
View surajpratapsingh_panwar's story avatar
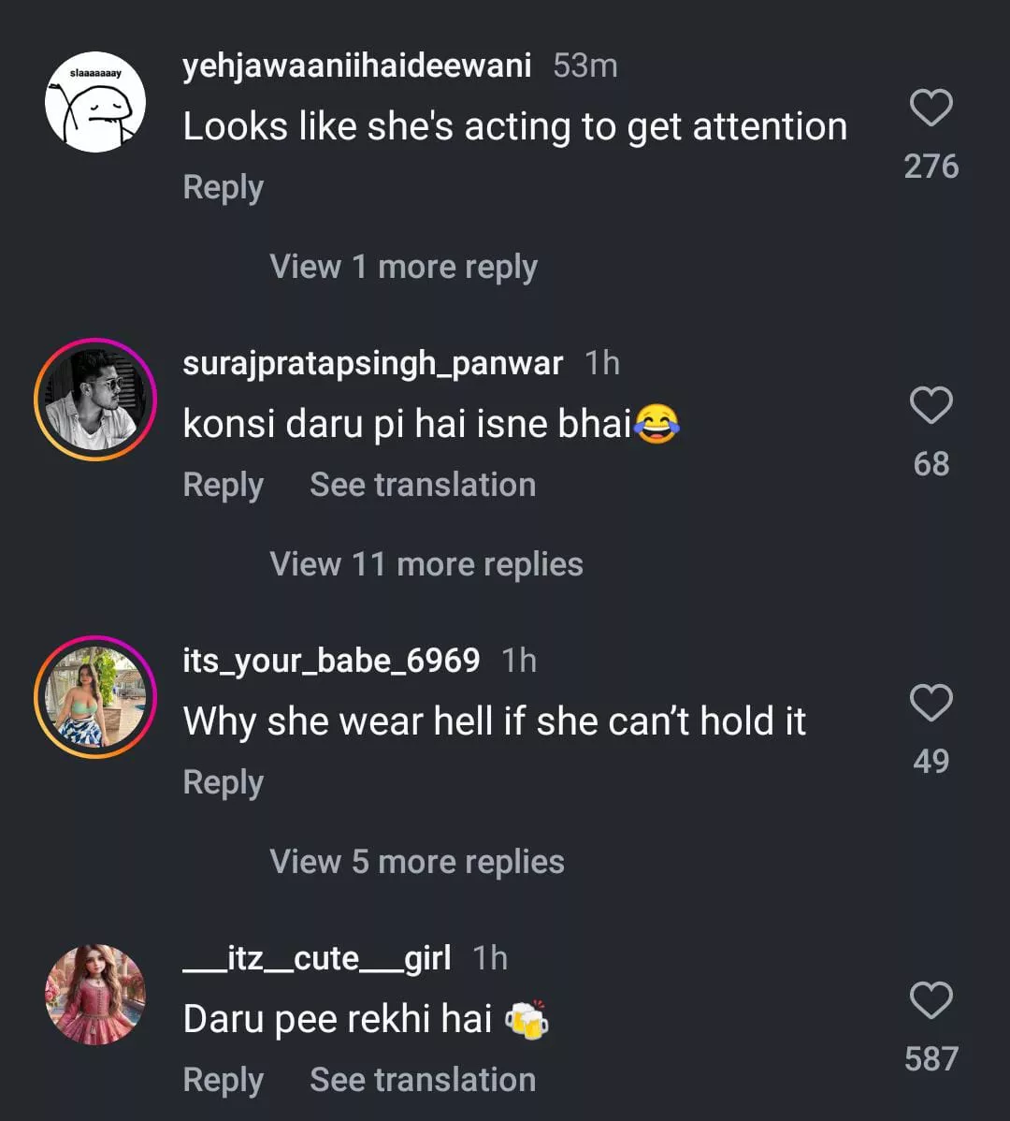click(x=95, y=400)
